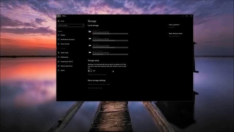The width and height of the screenshot is (234, 132).
Task: Click the search magnifier icon
Action: click(x=83, y=26)
